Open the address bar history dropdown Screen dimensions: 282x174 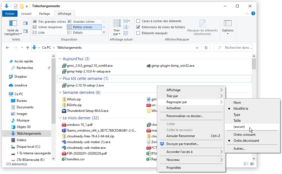pyautogui.click(x=197, y=48)
